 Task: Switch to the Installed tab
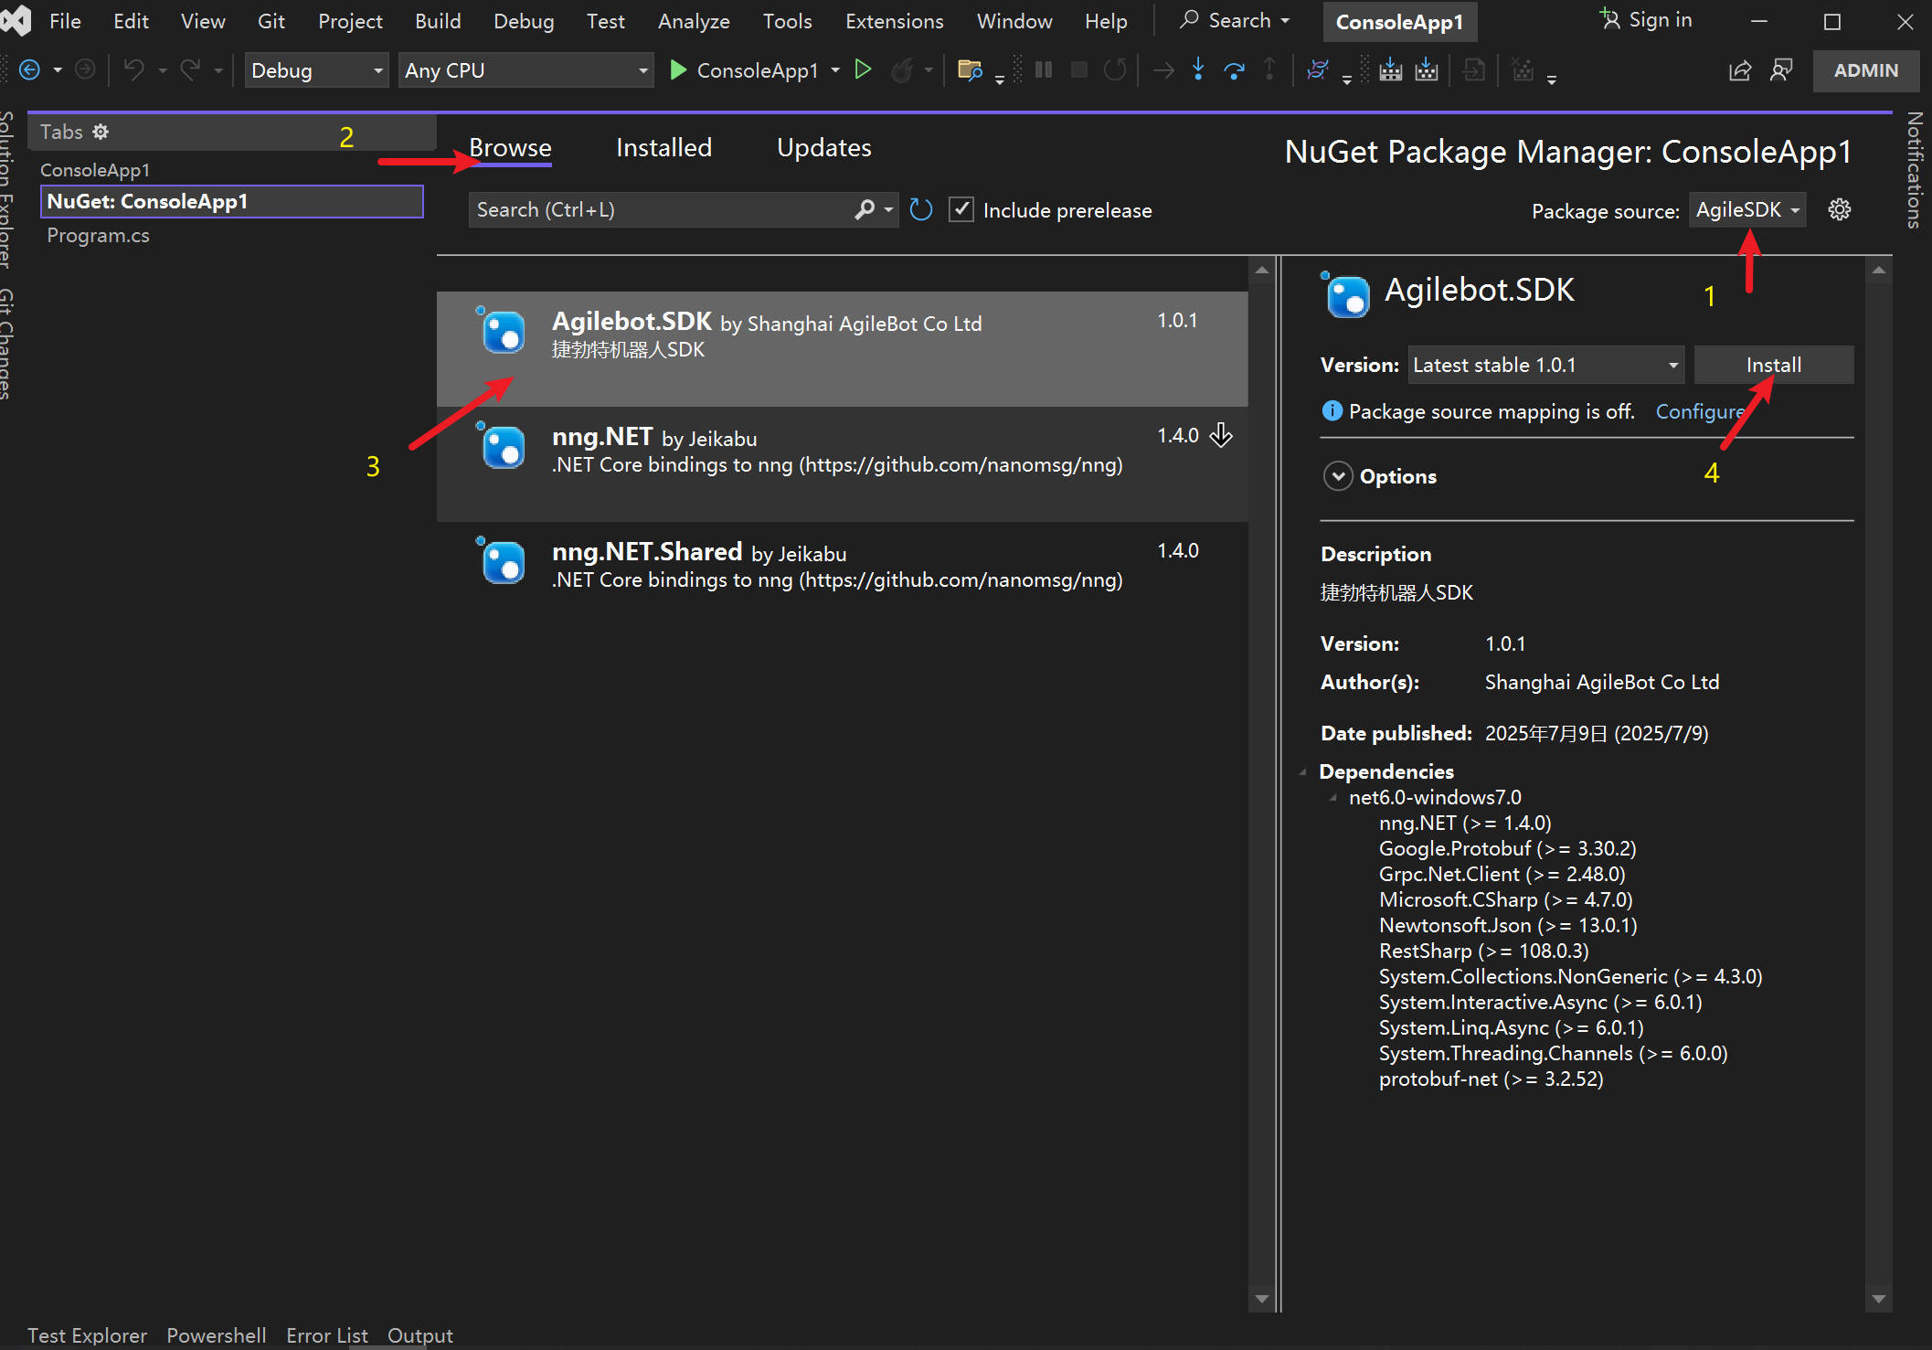(x=663, y=148)
